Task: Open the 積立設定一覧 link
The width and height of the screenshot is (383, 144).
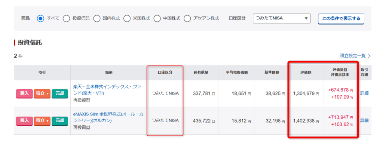Action: pos(355,56)
